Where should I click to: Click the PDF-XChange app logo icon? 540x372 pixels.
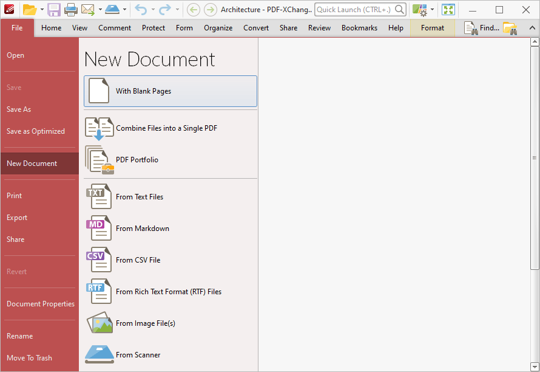[x=9, y=9]
